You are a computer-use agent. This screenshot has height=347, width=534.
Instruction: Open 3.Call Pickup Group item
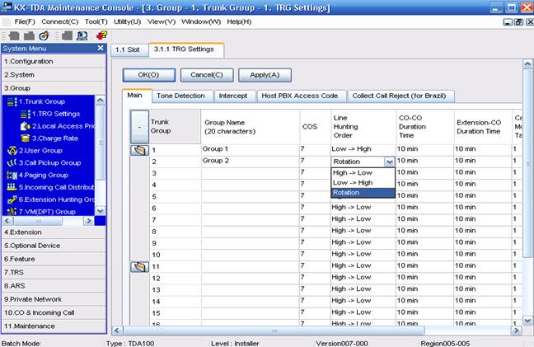click(x=44, y=162)
